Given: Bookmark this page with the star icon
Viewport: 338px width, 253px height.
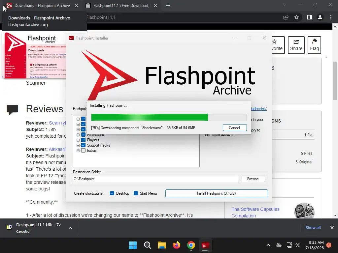Looking at the screenshot, I should (x=296, y=17).
